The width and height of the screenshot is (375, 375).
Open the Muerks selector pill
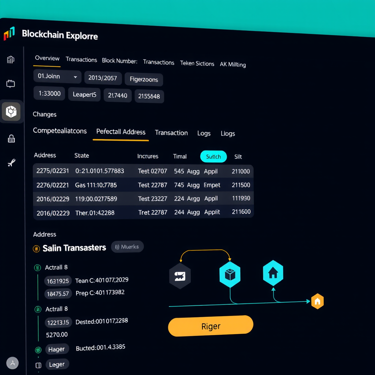tap(127, 247)
